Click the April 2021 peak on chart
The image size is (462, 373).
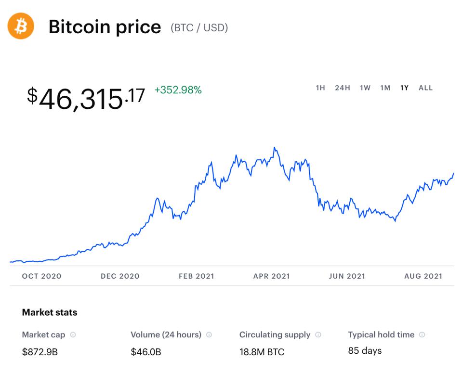[274, 148]
